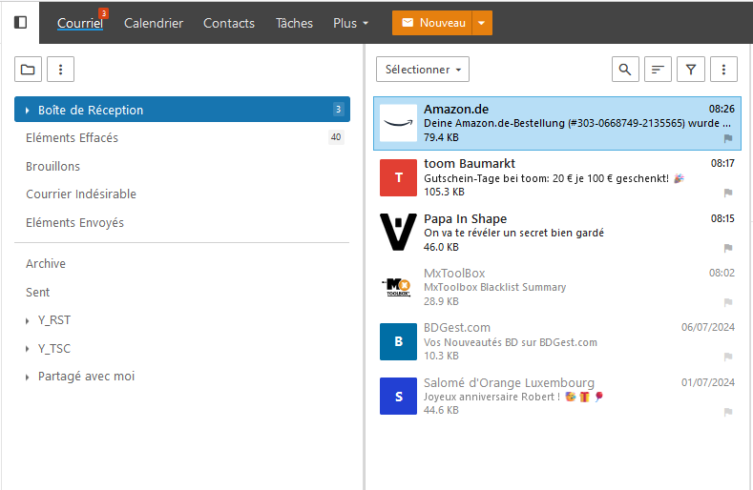Flag the Papa In Shape email
This screenshot has height=490, width=753.
728,248
